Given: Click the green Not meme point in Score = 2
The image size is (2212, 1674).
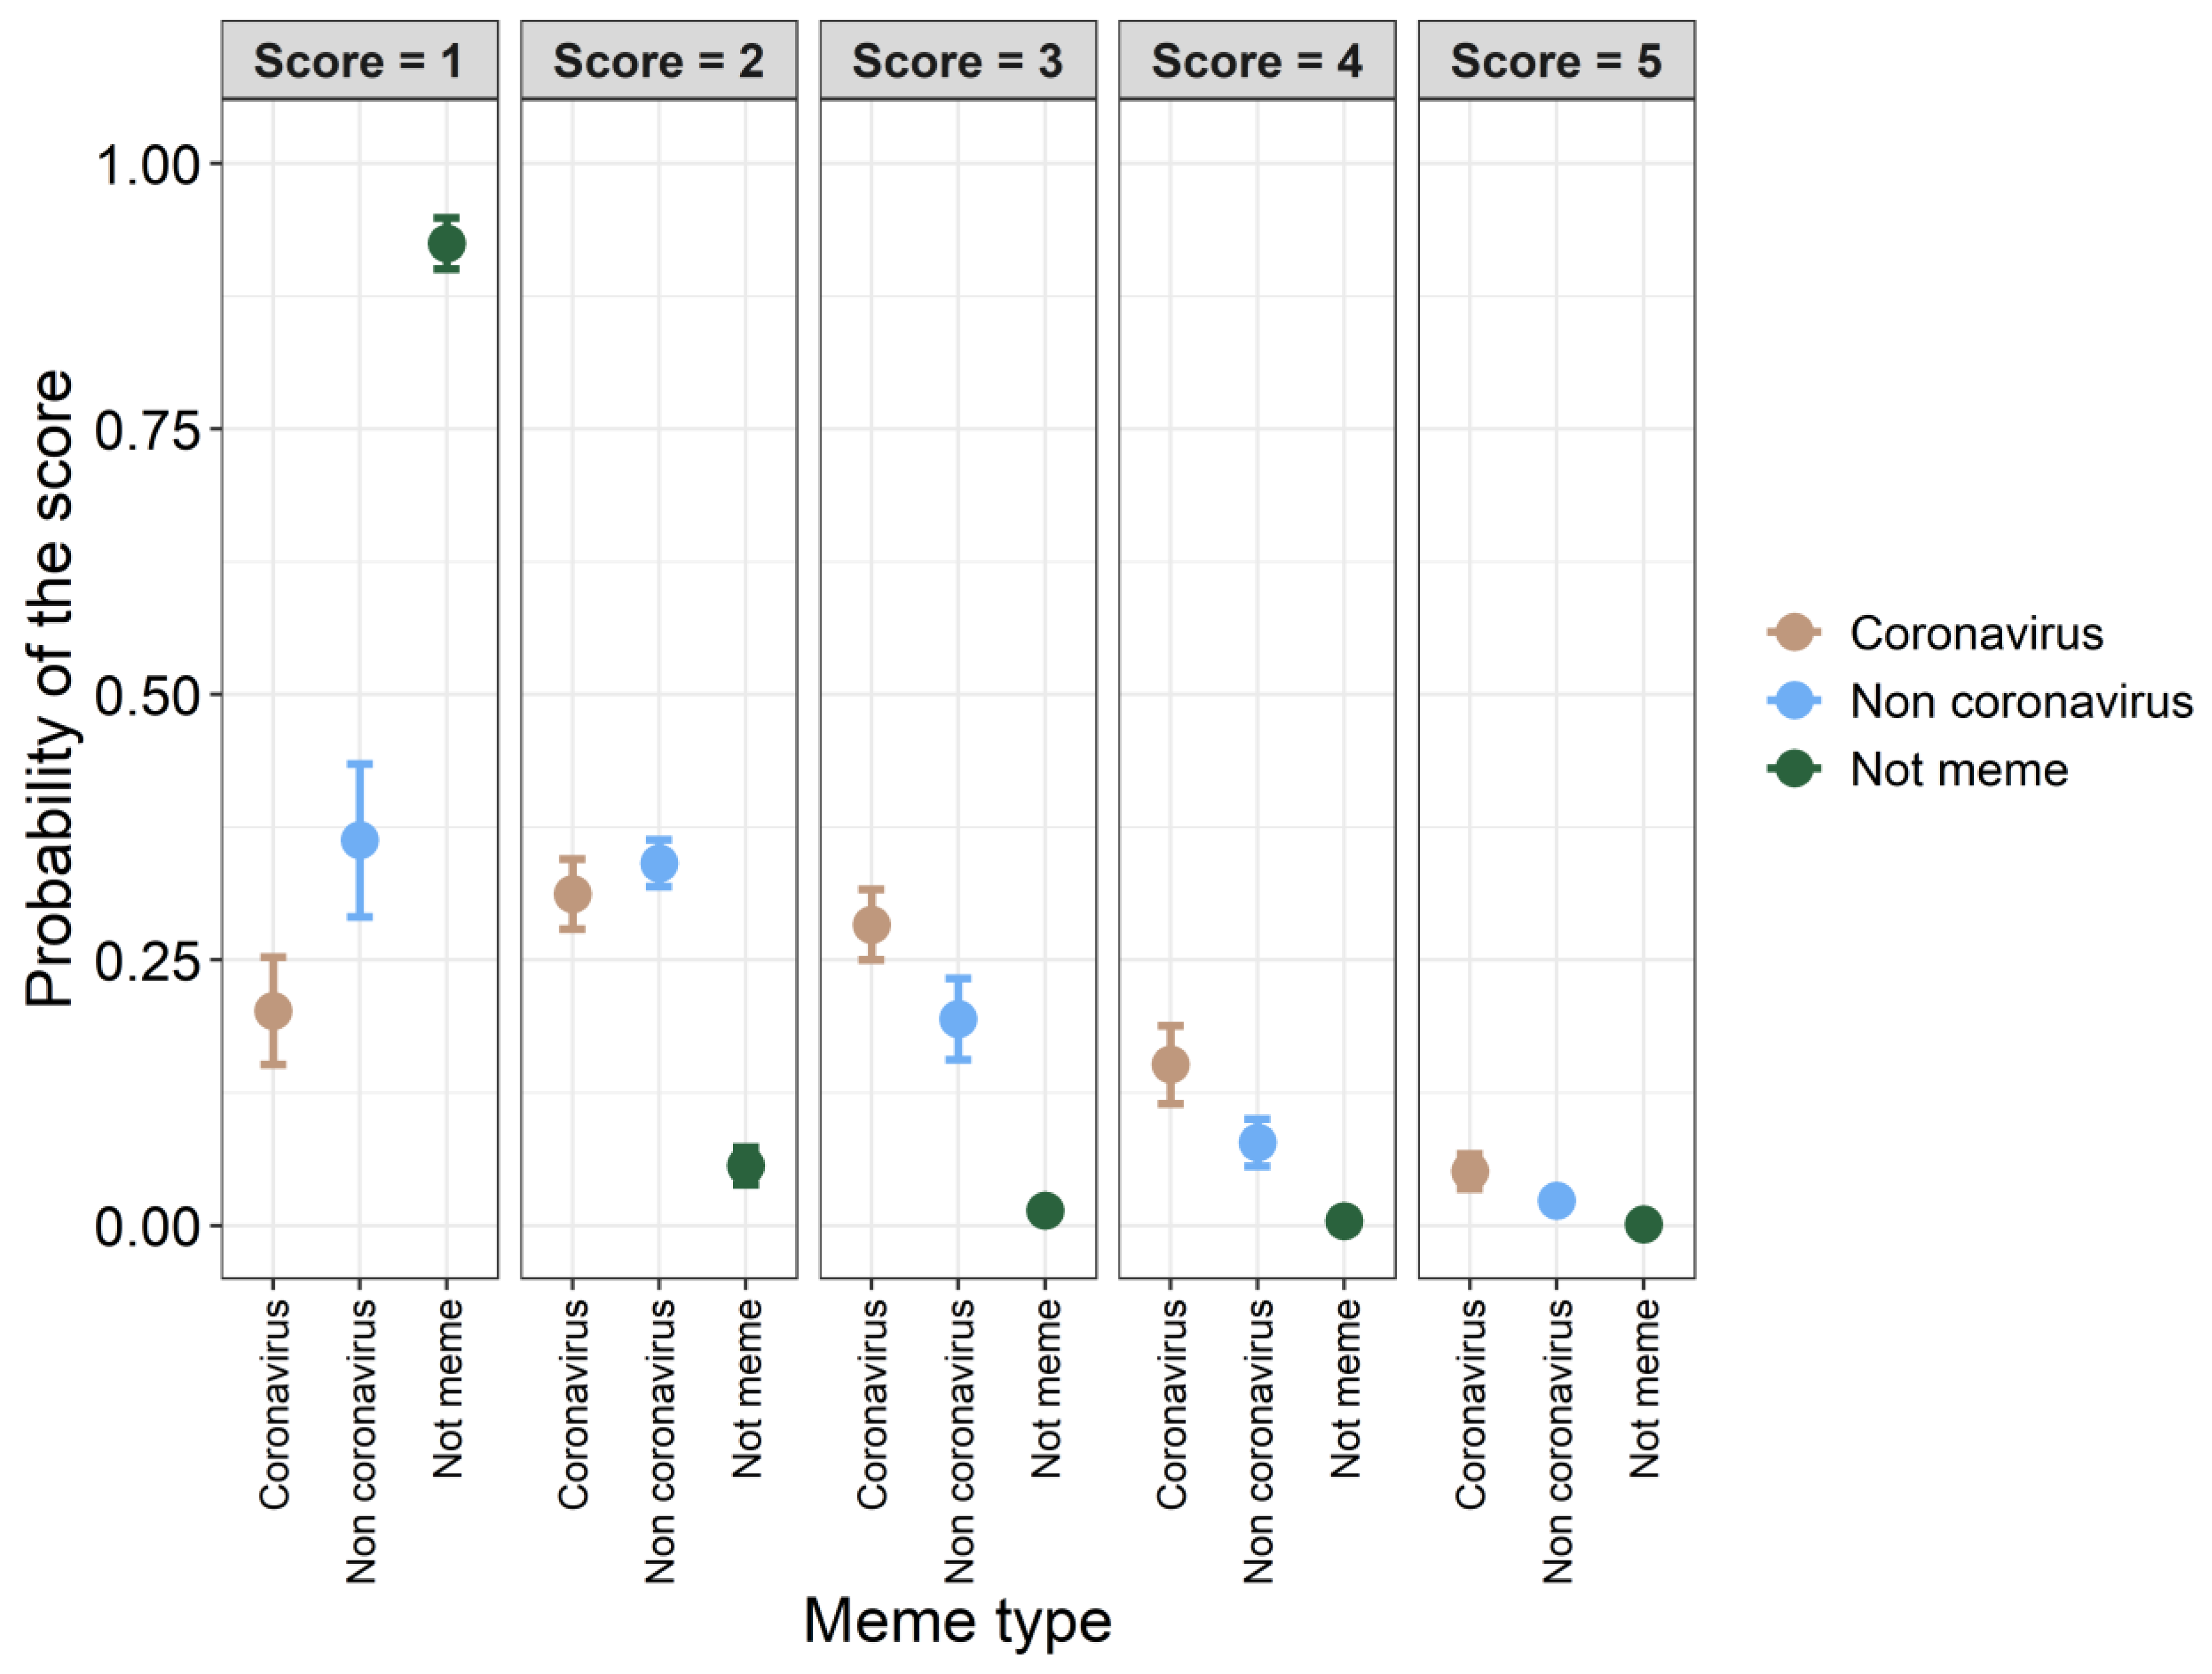Looking at the screenshot, I should 745,1165.
